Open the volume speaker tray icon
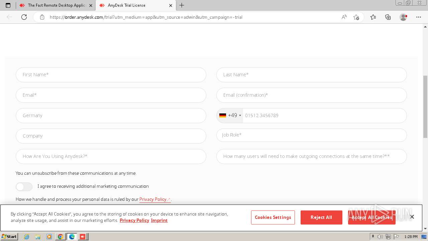The width and height of the screenshot is (428, 241). 380,237
